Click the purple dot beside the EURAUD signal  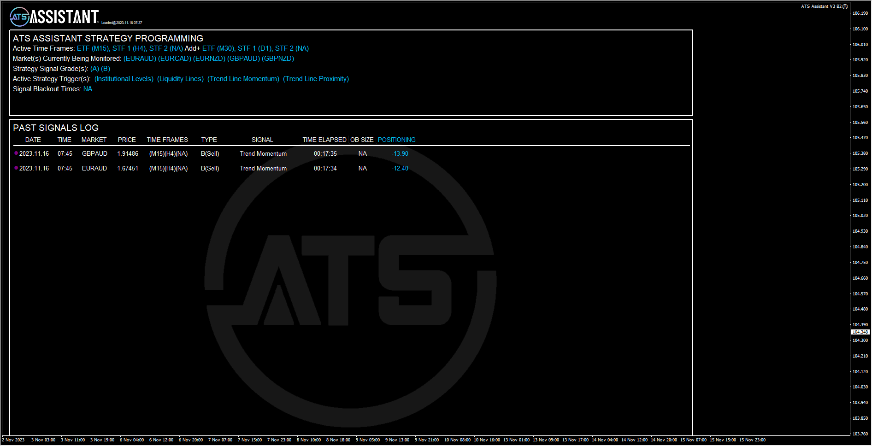[x=16, y=168]
